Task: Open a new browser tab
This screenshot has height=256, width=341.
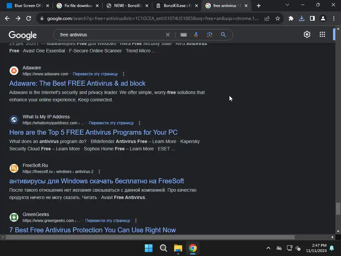Action: click(x=258, y=6)
